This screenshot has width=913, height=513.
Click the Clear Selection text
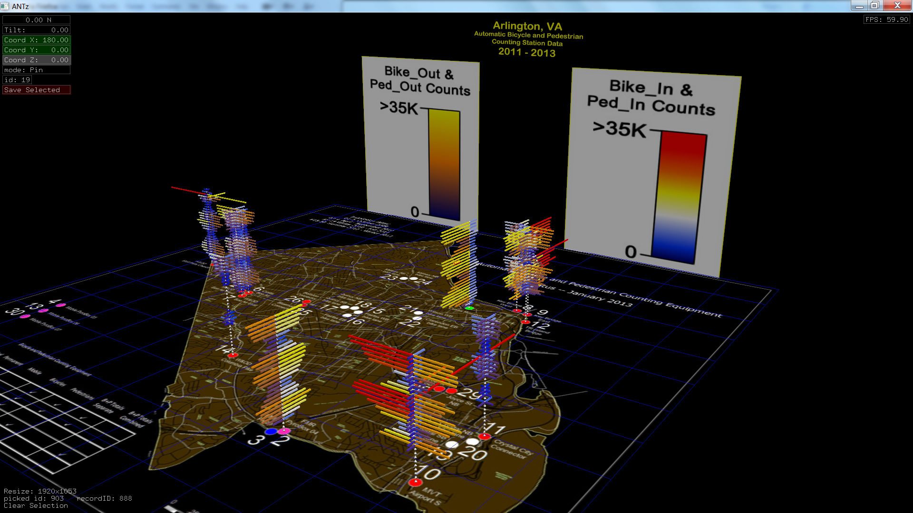36,505
